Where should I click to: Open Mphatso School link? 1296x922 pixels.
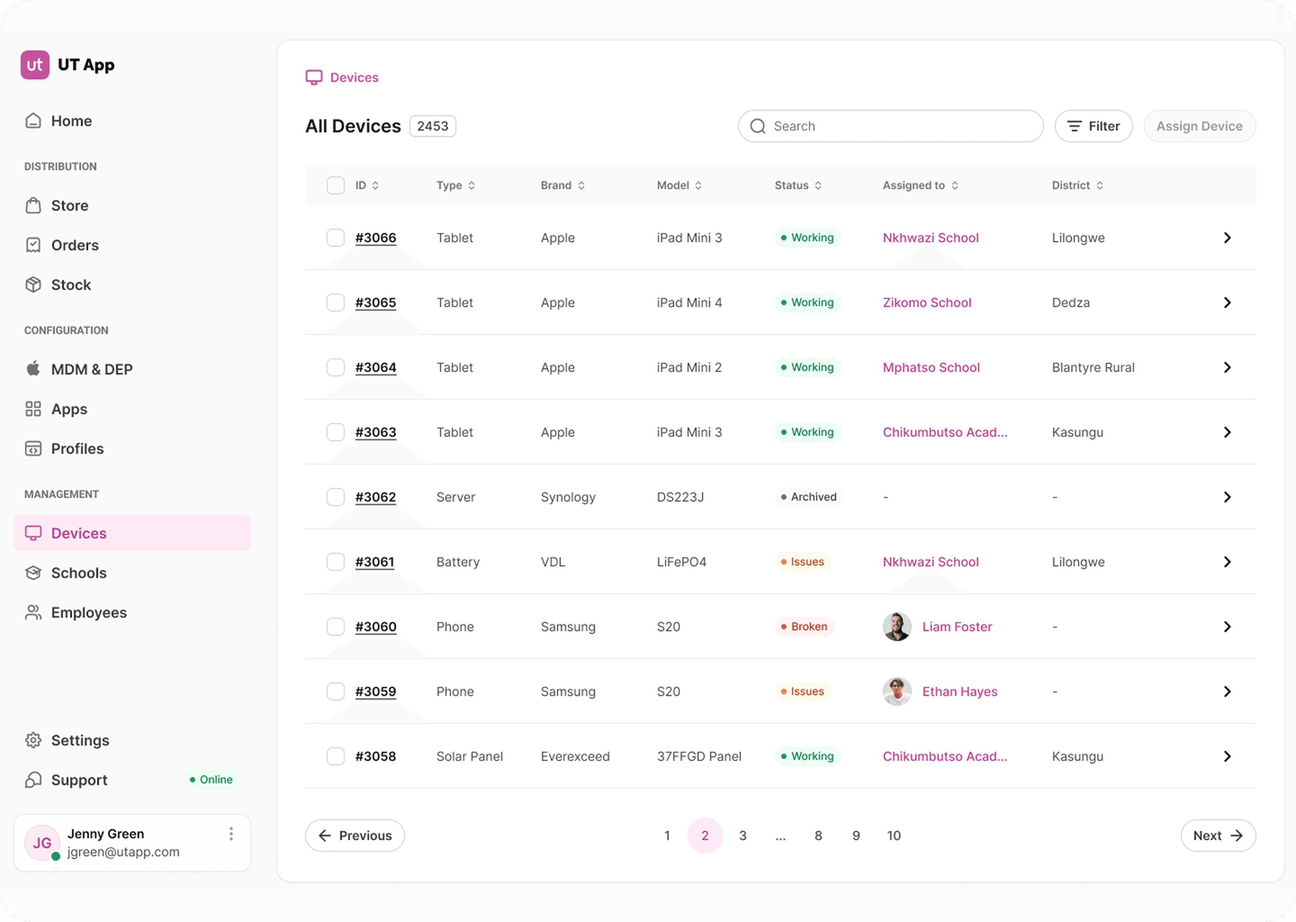[x=931, y=367]
